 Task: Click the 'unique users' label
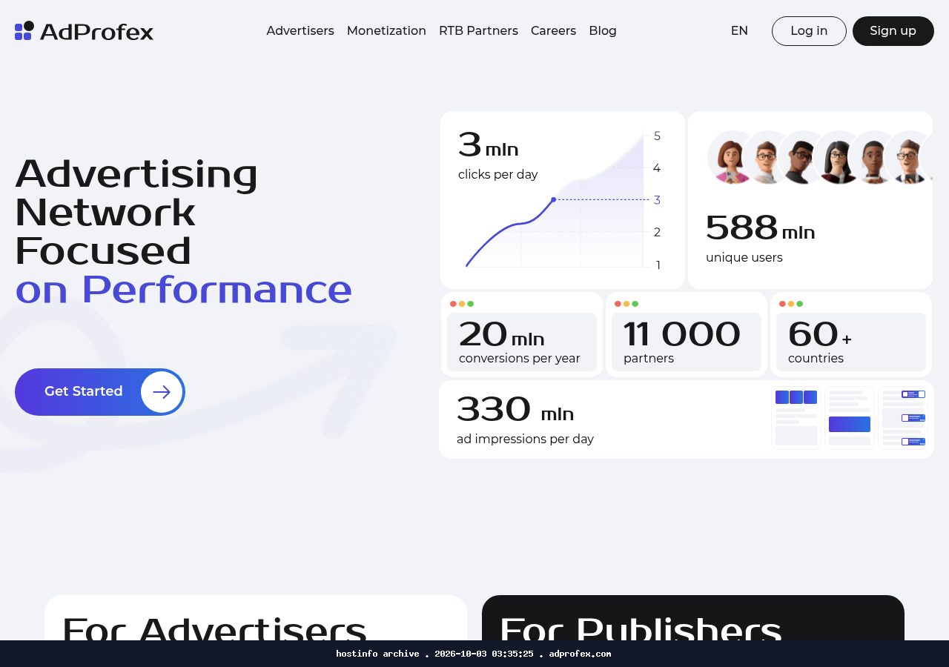click(744, 258)
